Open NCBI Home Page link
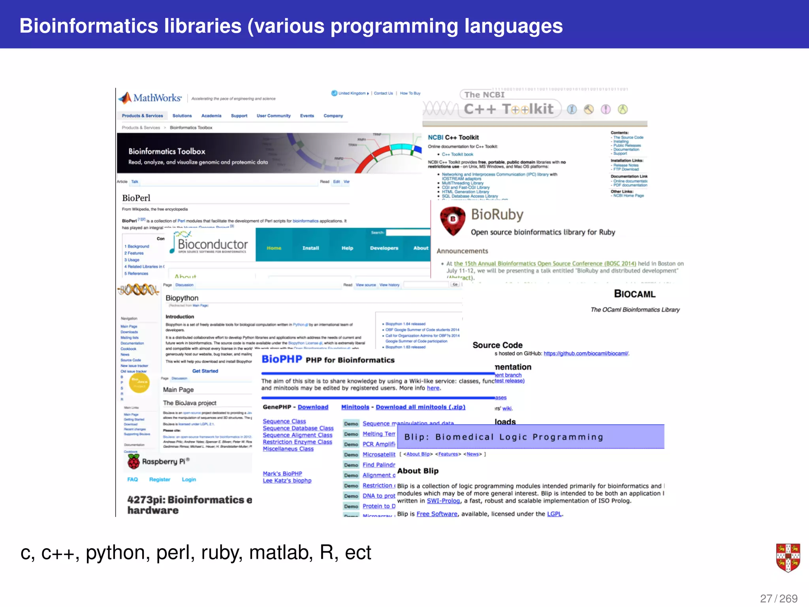This screenshot has height=607, width=809. point(628,196)
